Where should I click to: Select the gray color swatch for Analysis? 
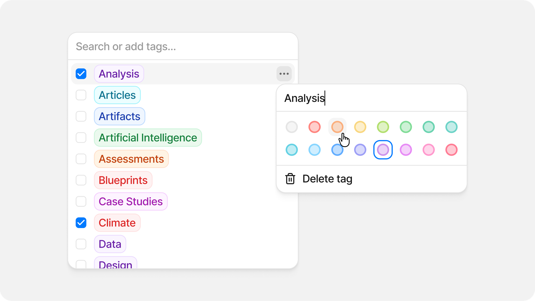pyautogui.click(x=292, y=127)
